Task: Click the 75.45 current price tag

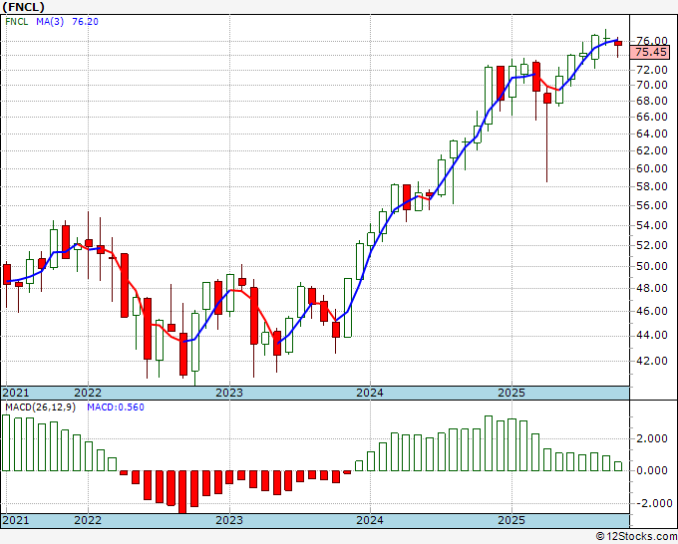Action: click(651, 52)
